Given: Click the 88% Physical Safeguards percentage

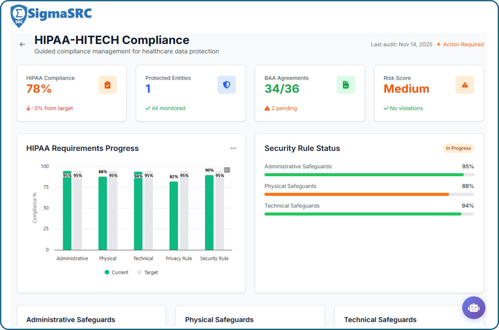Looking at the screenshot, I should pyautogui.click(x=468, y=186).
